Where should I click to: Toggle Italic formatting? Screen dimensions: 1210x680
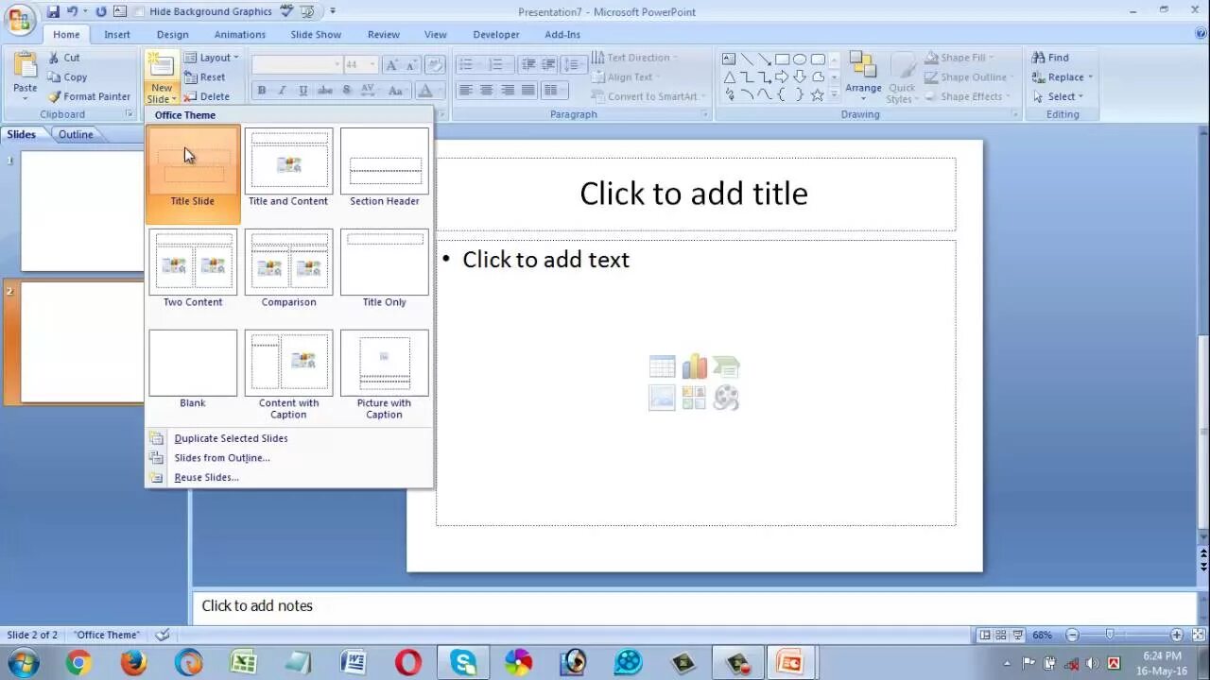(282, 91)
